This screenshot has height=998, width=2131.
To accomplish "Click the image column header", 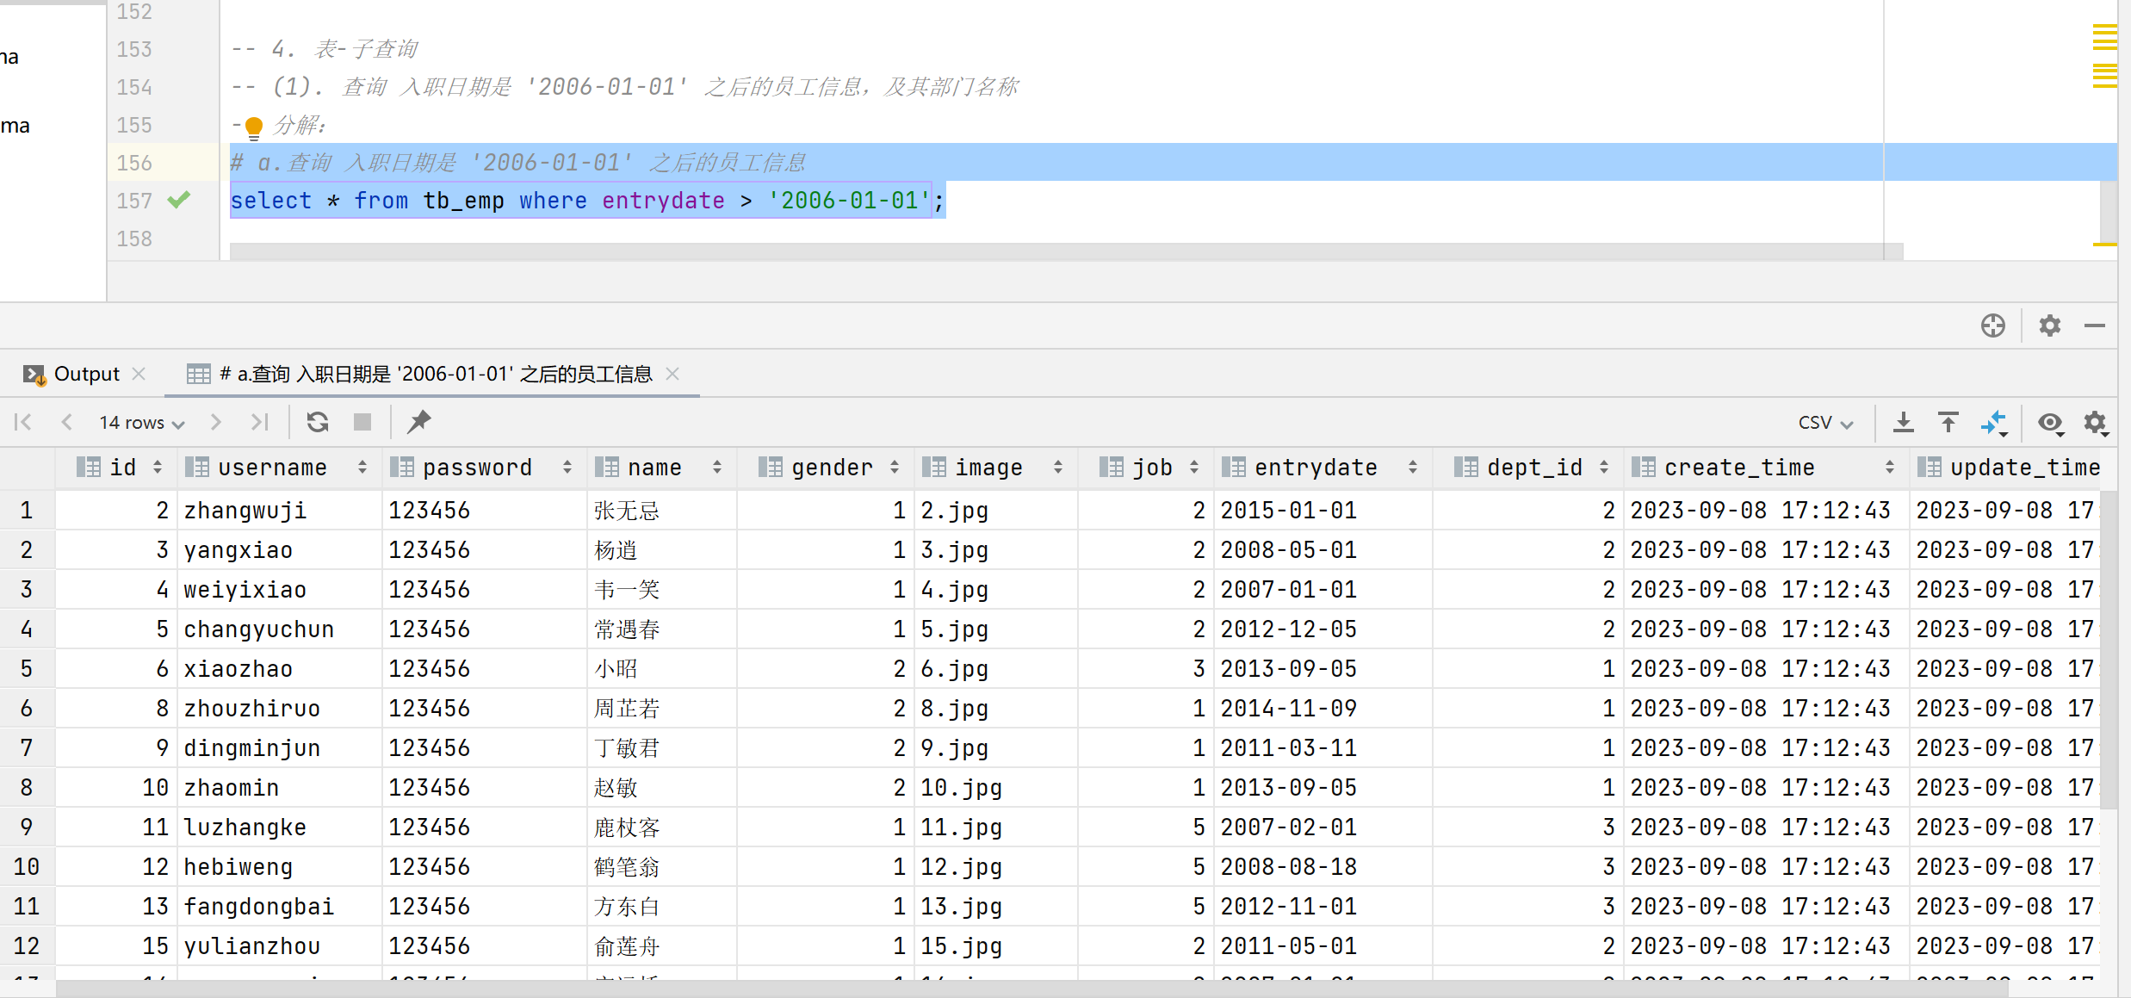I will [994, 467].
